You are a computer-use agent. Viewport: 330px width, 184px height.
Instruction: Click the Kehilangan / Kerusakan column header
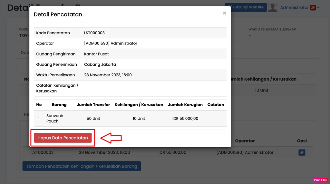(139, 105)
